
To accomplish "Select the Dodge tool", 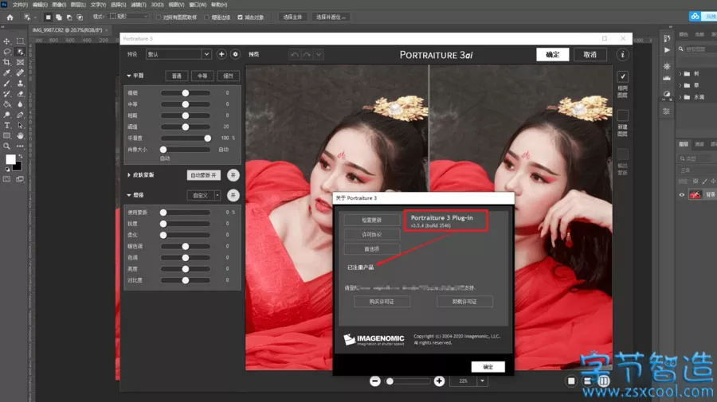I will click(x=7, y=115).
